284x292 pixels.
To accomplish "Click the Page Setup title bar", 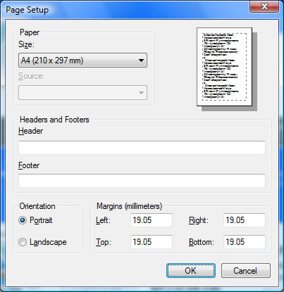I will (x=127, y=10).
